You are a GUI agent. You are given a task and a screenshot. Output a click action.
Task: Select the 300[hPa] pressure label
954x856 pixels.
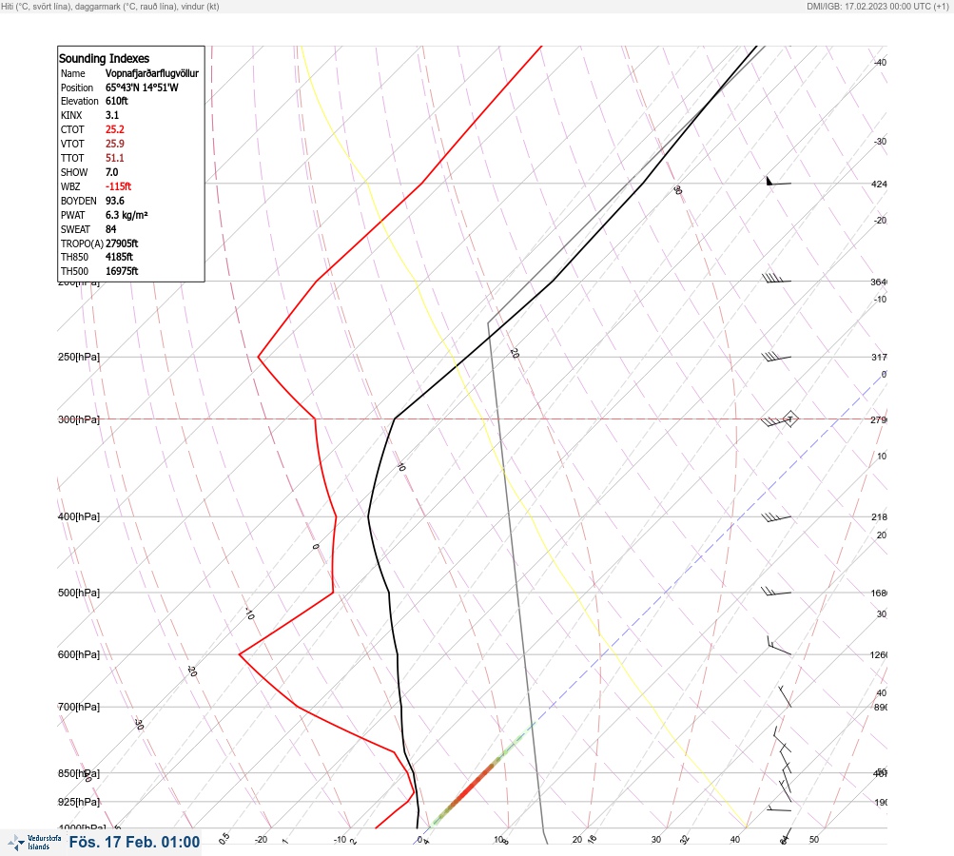[x=79, y=419]
